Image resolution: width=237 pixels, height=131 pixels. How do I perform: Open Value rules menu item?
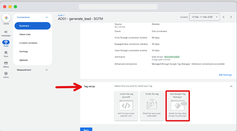click(x=25, y=34)
